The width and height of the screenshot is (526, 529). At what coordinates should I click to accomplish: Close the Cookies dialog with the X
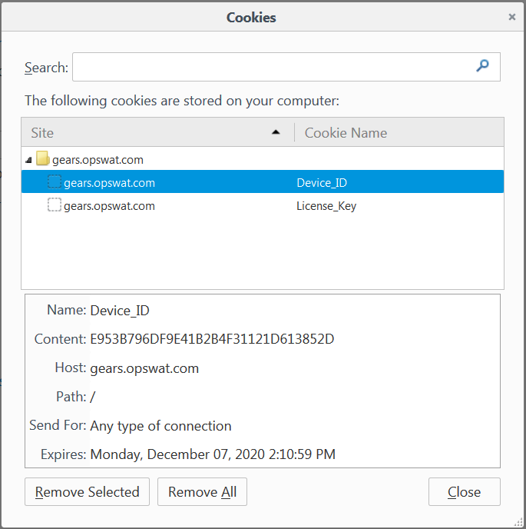pos(512,17)
